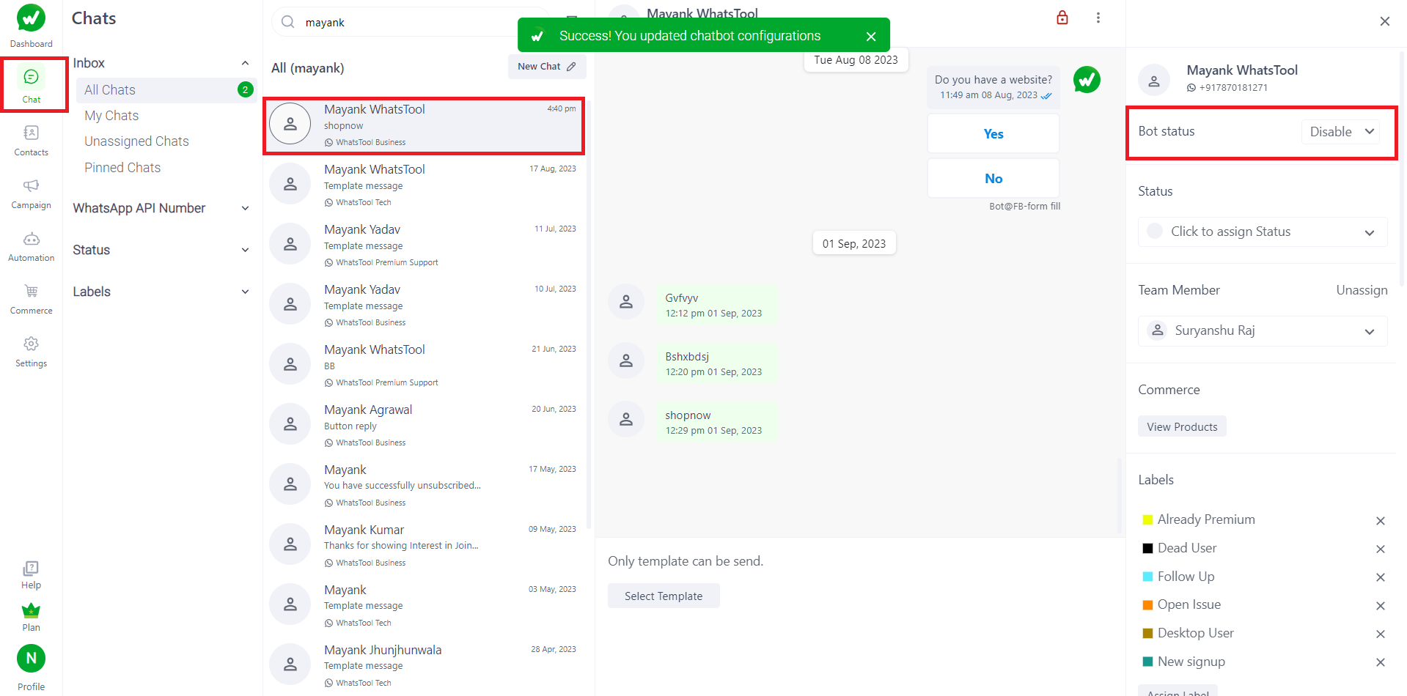Click the search magnifier icon
The height and width of the screenshot is (696, 1407).
point(288,22)
